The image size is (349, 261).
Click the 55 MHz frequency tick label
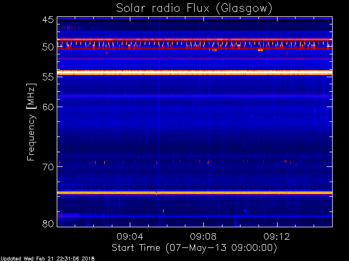(47, 77)
